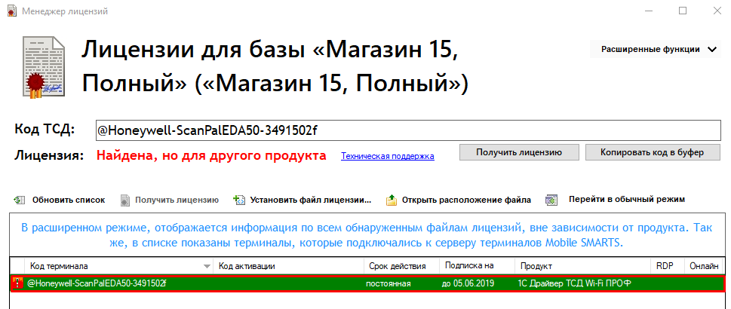Click the License Manager title bar icon
The image size is (731, 309).
[x=11, y=11]
